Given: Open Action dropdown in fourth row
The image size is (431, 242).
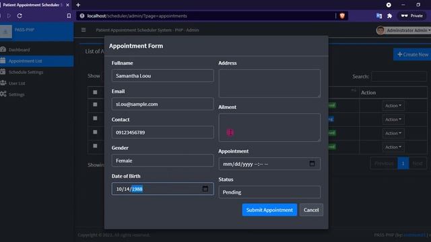Looking at the screenshot, I should (x=393, y=147).
